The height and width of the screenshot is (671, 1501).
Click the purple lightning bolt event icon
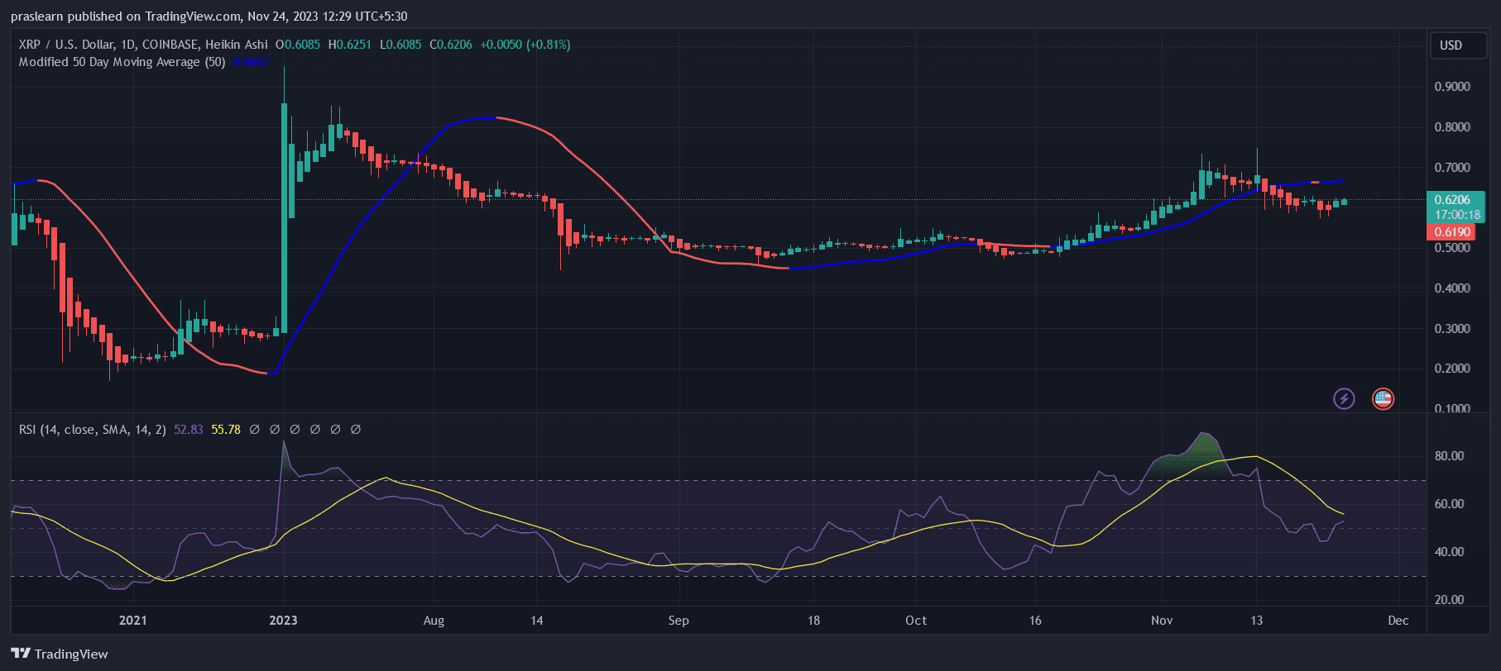pyautogui.click(x=1344, y=399)
